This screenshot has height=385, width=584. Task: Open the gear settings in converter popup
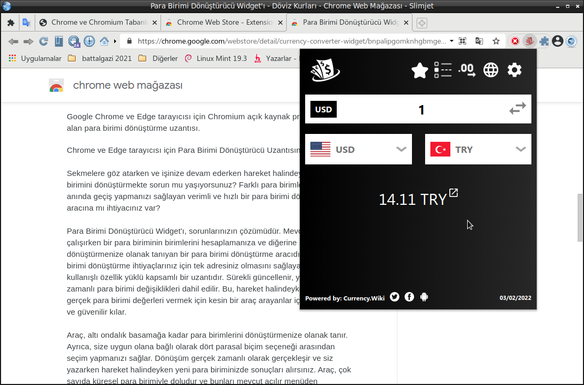515,70
